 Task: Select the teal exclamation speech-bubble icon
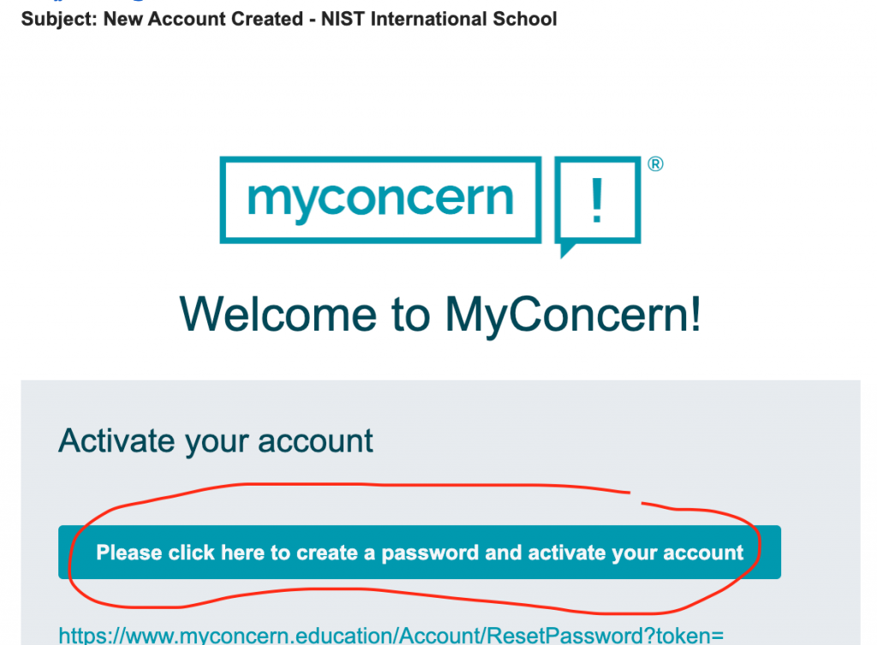pyautogui.click(x=597, y=199)
